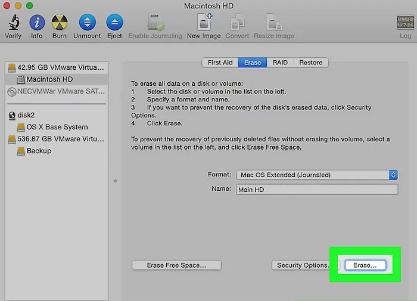Switch to the Restore tab
Screen dimensions: 417x301
click(x=310, y=63)
